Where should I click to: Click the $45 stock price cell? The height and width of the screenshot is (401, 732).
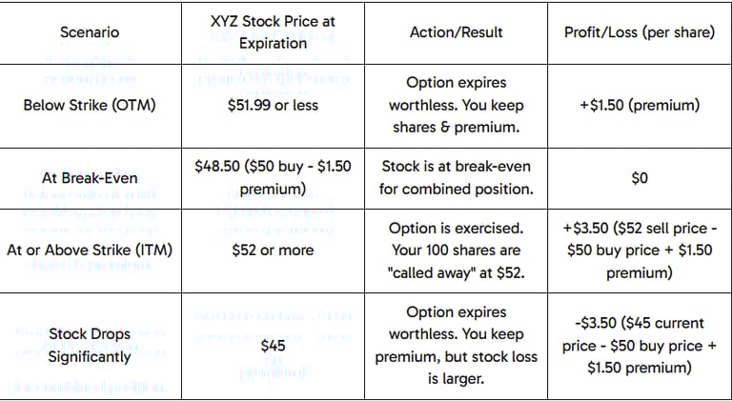273,346
